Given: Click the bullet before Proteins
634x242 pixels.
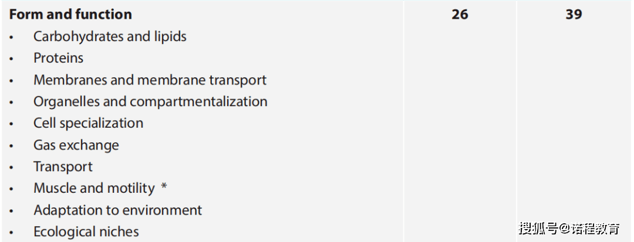Looking at the screenshot, I should (x=11, y=59).
